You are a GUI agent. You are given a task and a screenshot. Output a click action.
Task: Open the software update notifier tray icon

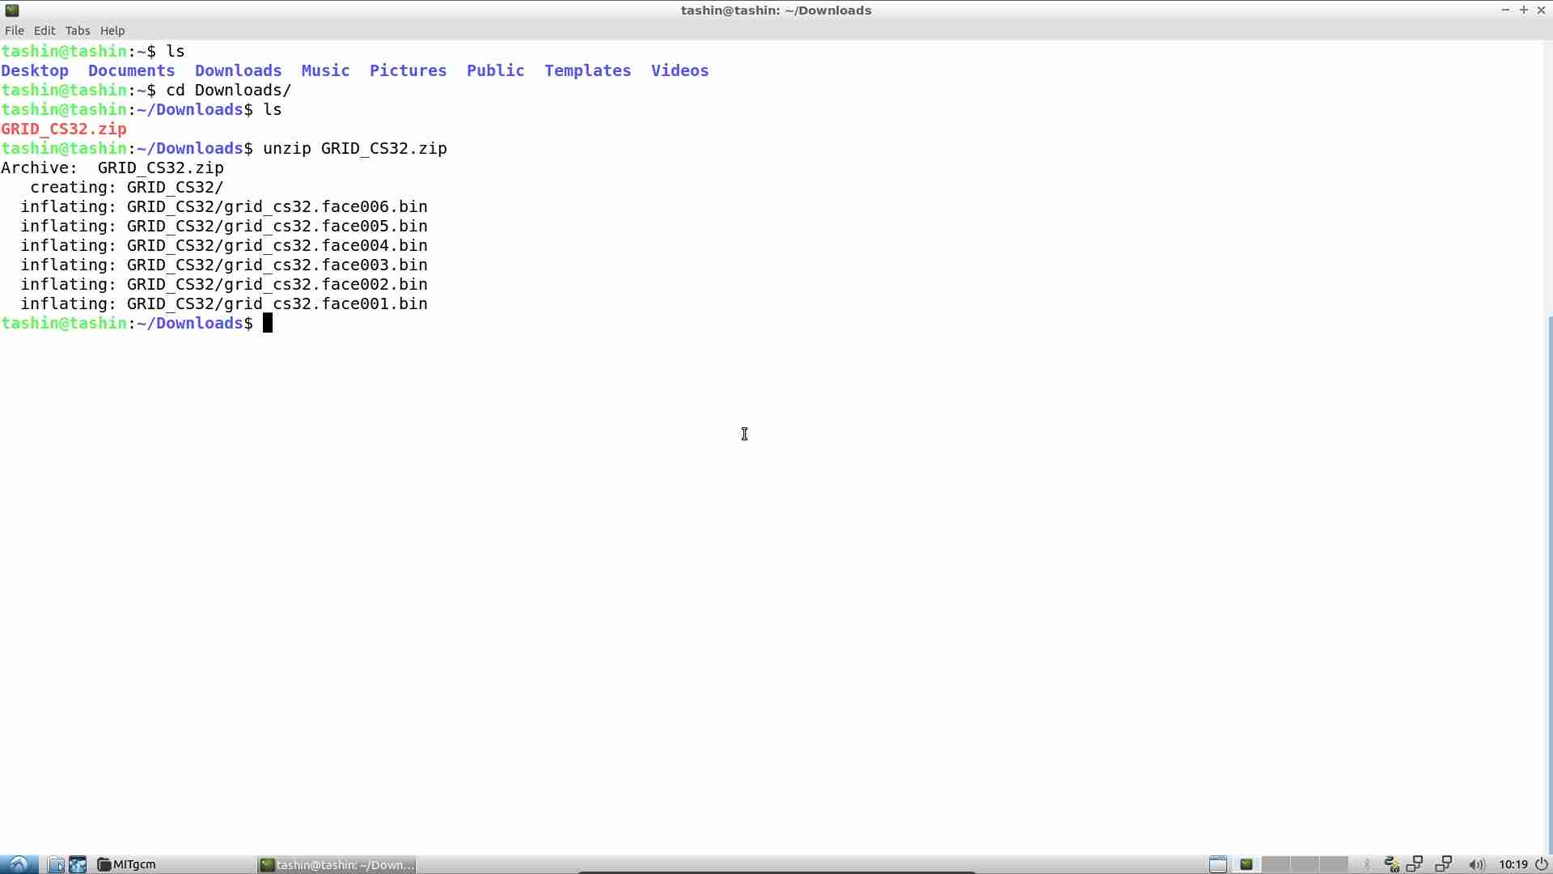pyautogui.click(x=1391, y=864)
